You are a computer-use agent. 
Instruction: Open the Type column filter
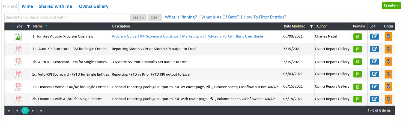click(x=28, y=26)
